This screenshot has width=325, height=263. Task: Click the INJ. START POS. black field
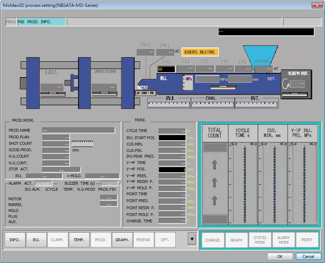172,138
